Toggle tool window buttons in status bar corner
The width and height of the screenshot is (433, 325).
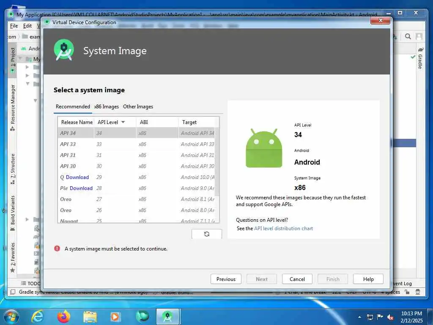[13, 292]
